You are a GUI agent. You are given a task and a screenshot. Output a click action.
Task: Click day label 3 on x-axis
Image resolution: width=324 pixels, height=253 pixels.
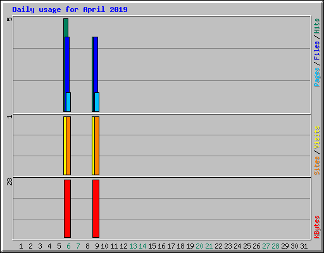[x=40, y=246]
